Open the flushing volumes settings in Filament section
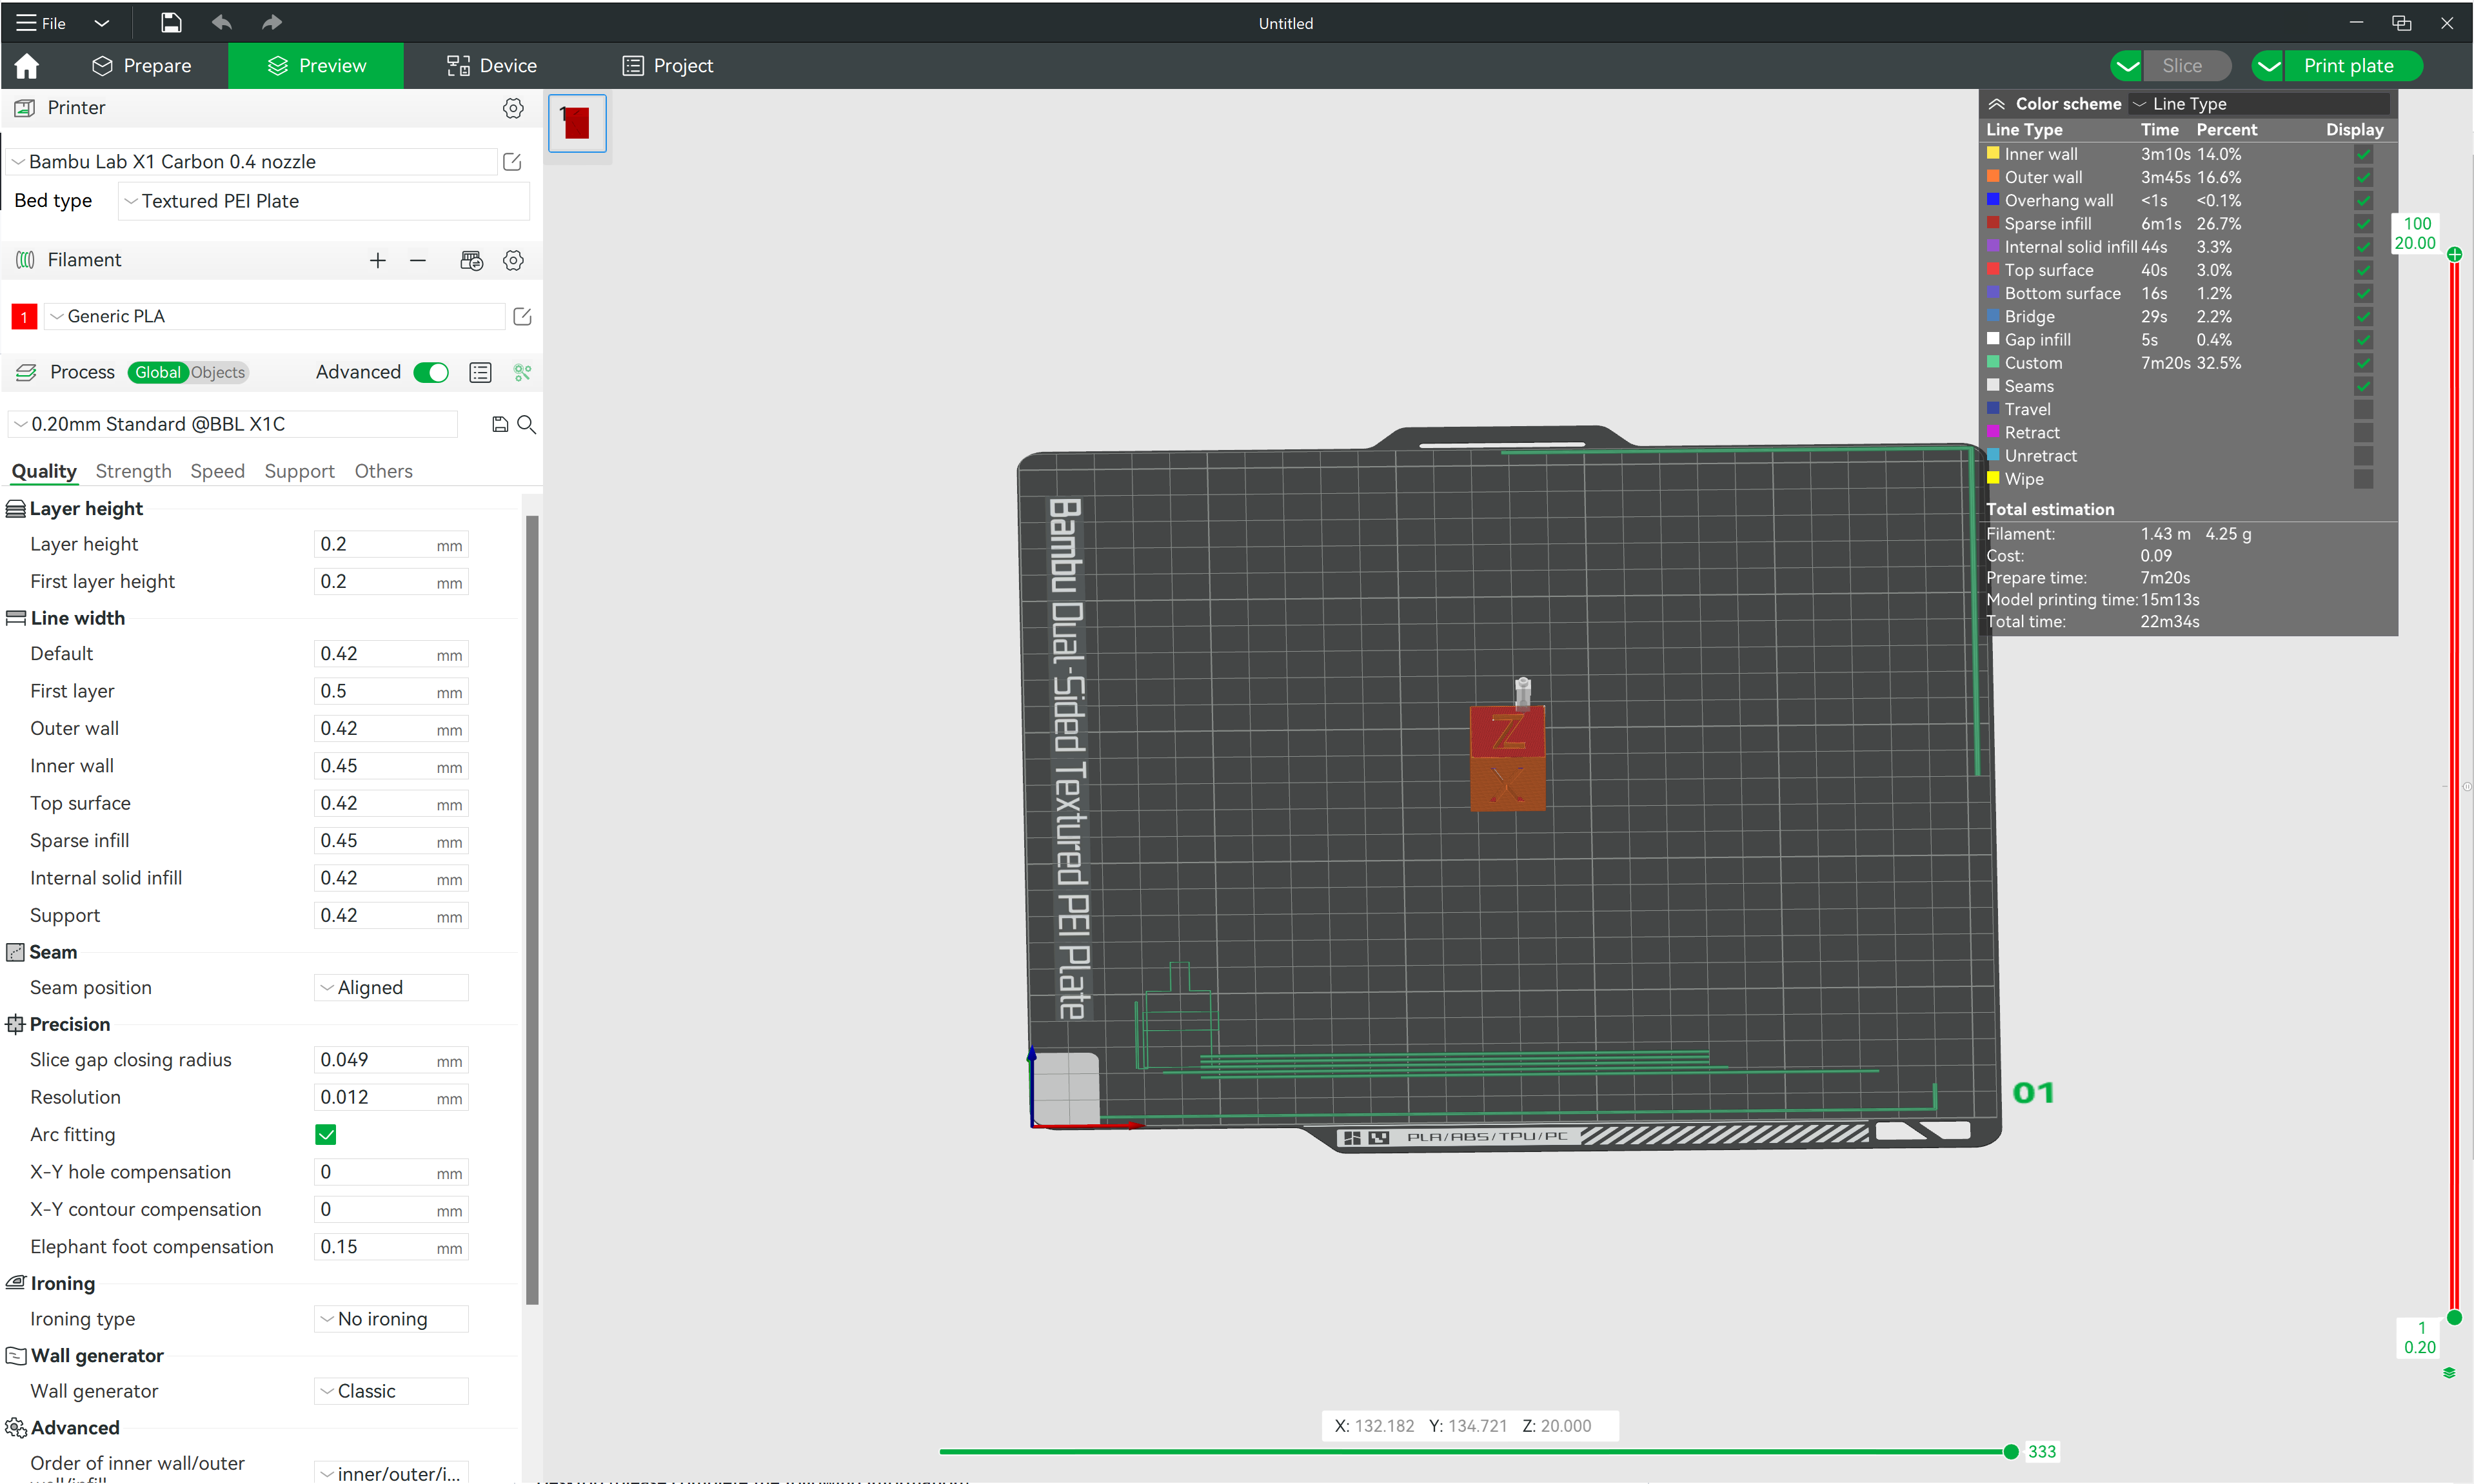 coord(471,260)
